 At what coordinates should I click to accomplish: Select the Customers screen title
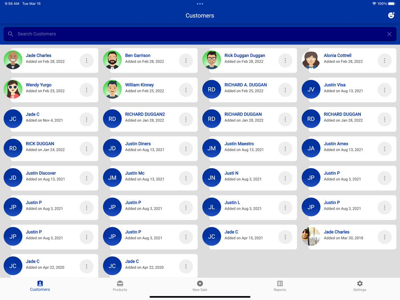(200, 16)
